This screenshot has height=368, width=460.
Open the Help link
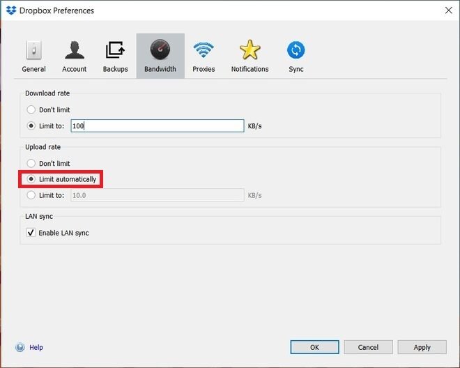[x=36, y=348]
